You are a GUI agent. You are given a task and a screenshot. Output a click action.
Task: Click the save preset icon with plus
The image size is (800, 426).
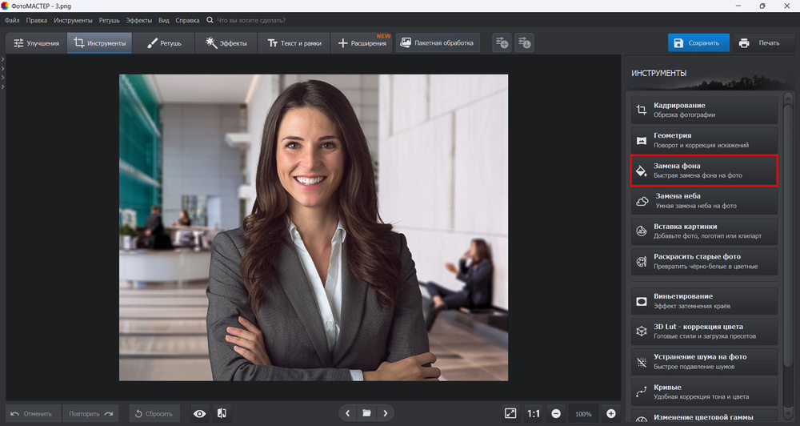pos(502,43)
